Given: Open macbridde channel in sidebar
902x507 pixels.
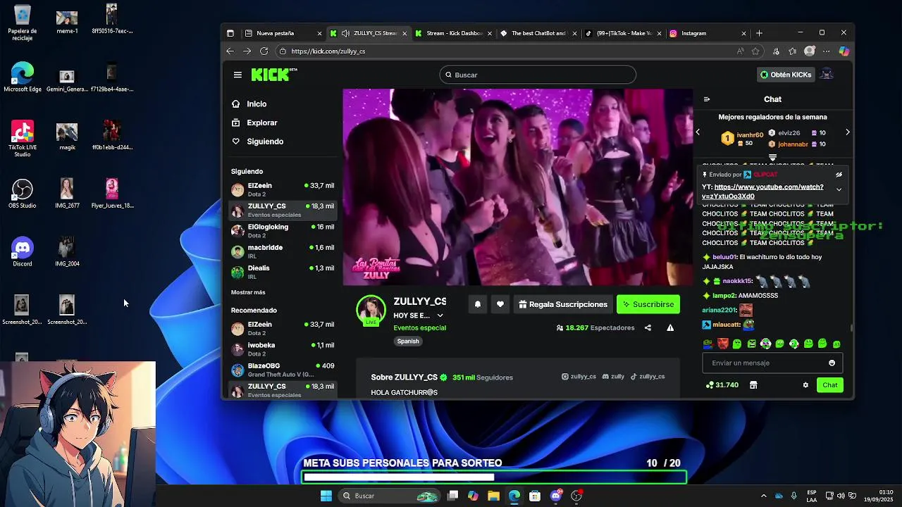Looking at the screenshot, I should pos(282,251).
